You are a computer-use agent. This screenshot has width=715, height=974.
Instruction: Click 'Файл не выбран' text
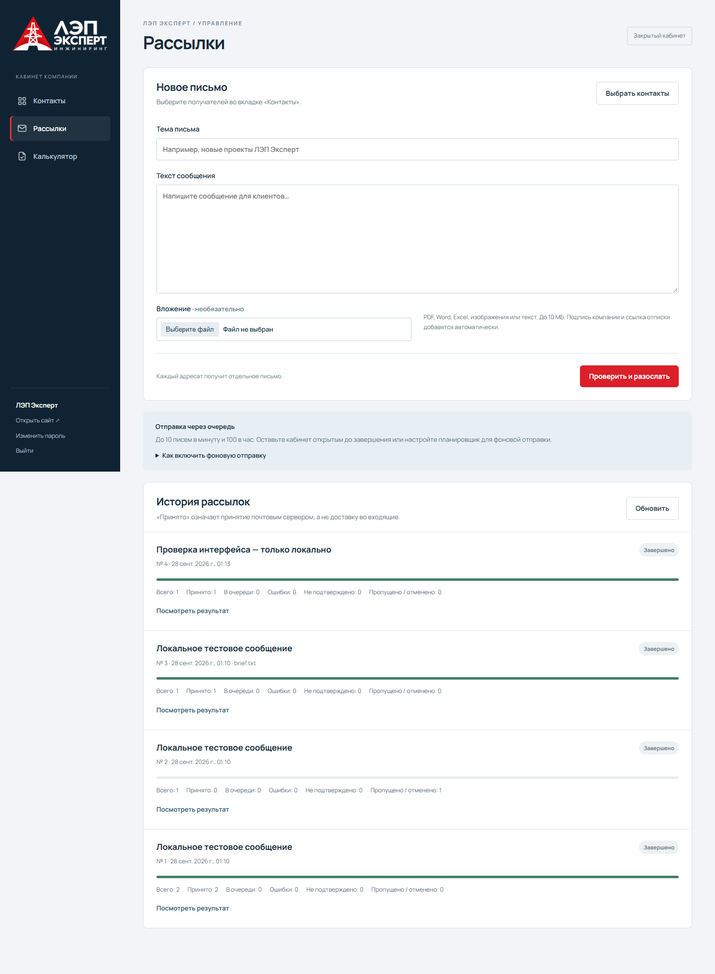(x=248, y=330)
